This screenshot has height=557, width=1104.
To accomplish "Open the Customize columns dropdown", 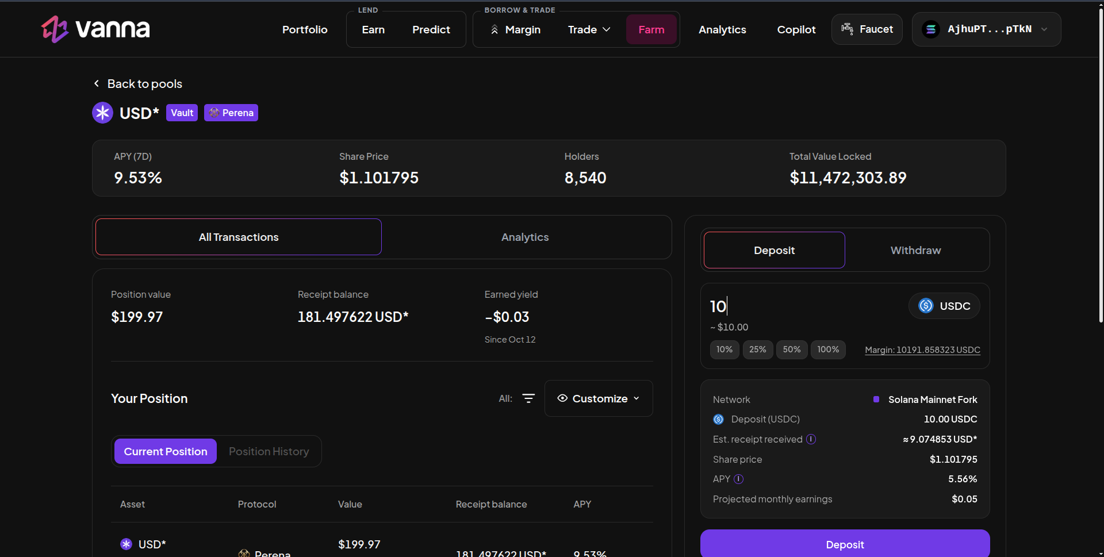I will 599,398.
